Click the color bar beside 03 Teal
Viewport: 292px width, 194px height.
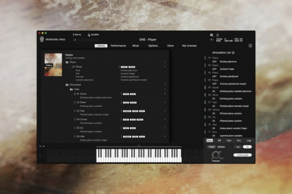[75, 111]
